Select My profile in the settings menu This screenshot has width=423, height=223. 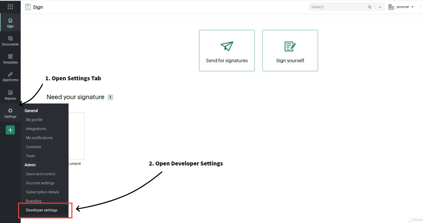[x=34, y=120]
